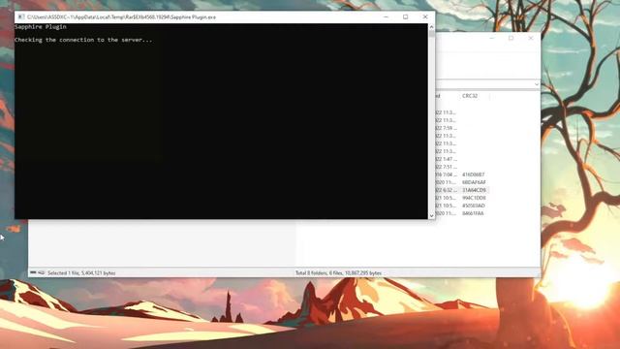Click the WinRAR key icon in status bar

click(x=41, y=272)
